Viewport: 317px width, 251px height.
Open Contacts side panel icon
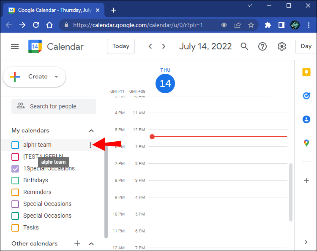[x=306, y=119]
